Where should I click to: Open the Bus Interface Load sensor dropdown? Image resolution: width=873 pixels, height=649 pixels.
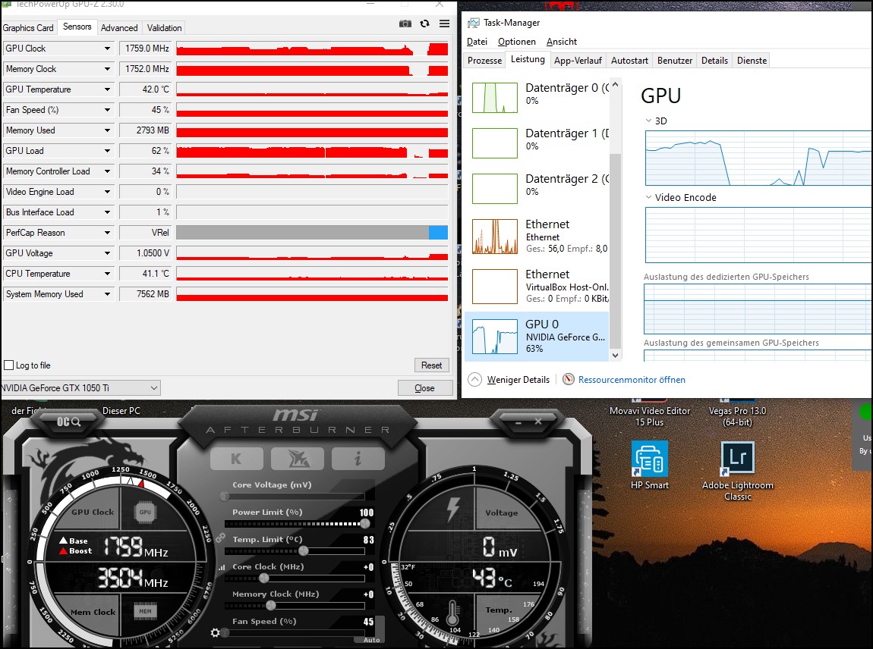point(107,212)
